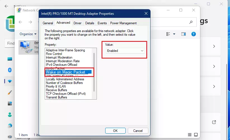Screen dimensions: 230x140
Task: Select the Transmit Buffers property
Action: point(57,97)
